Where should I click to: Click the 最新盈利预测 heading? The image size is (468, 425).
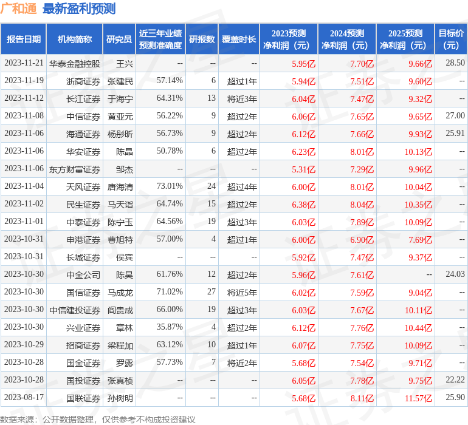tap(79, 8)
